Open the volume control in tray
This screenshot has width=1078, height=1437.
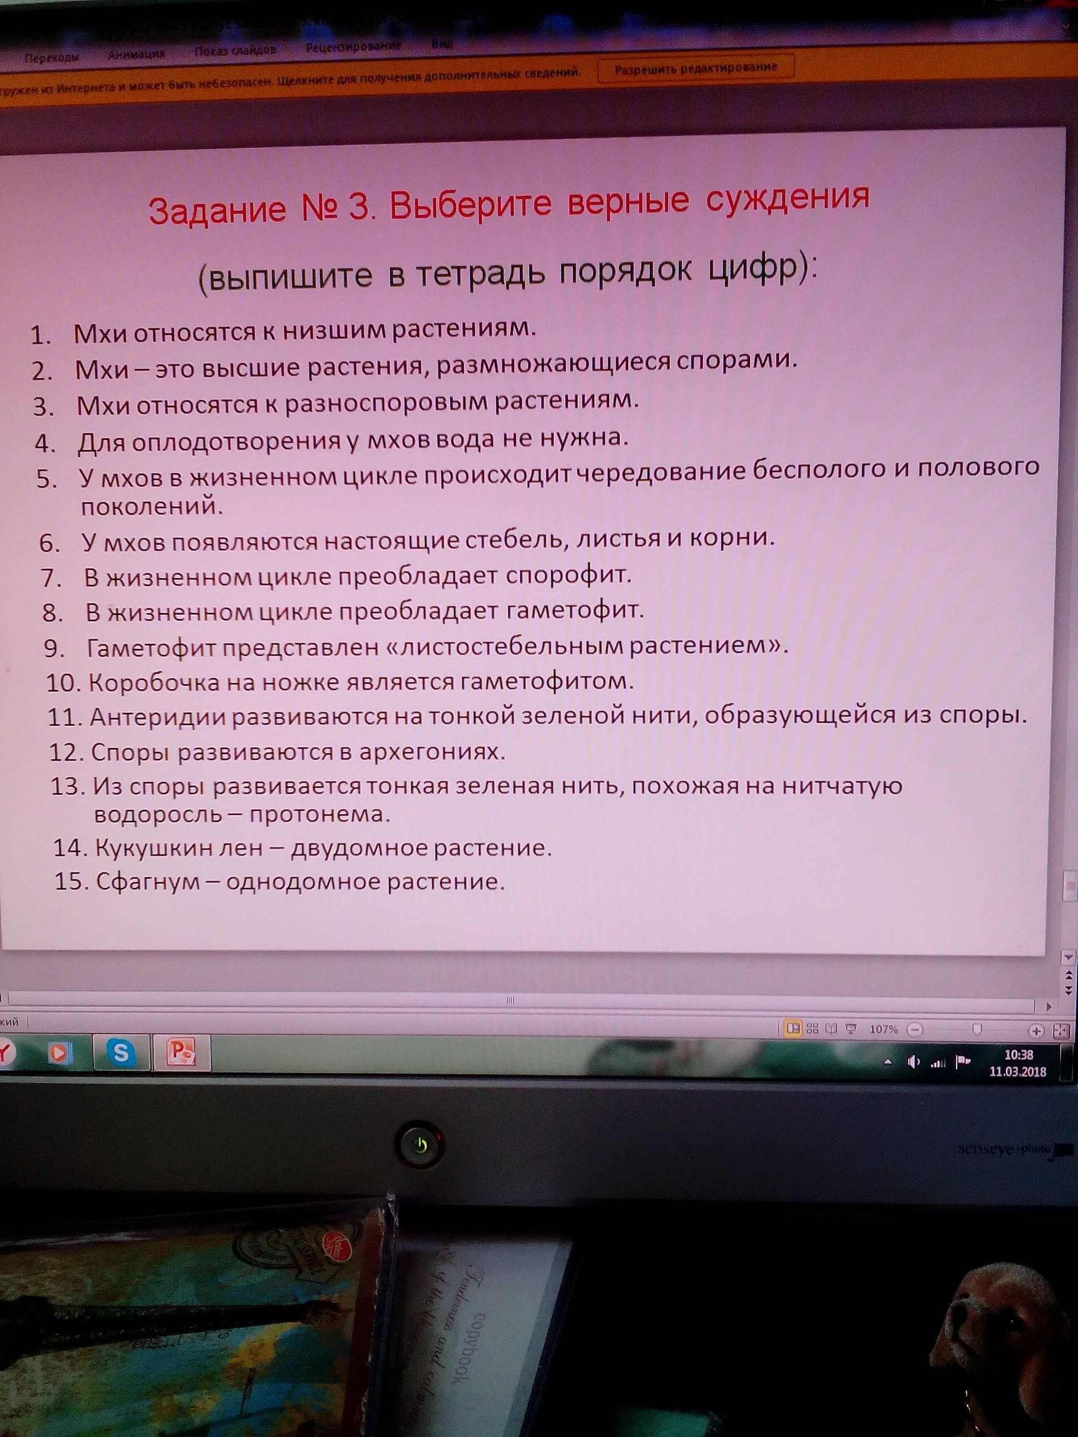pos(913,1062)
